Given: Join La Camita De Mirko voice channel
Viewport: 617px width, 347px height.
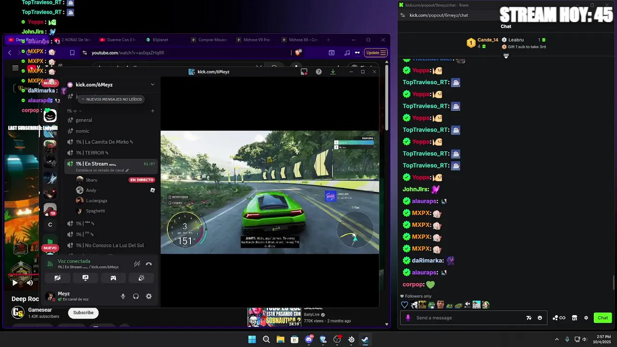Looking at the screenshot, I should point(111,142).
